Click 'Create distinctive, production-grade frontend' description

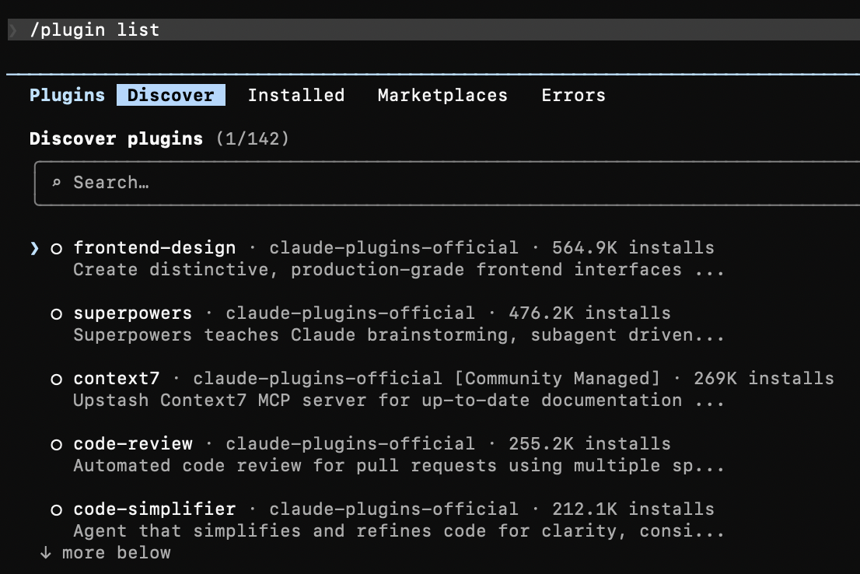[x=399, y=270]
